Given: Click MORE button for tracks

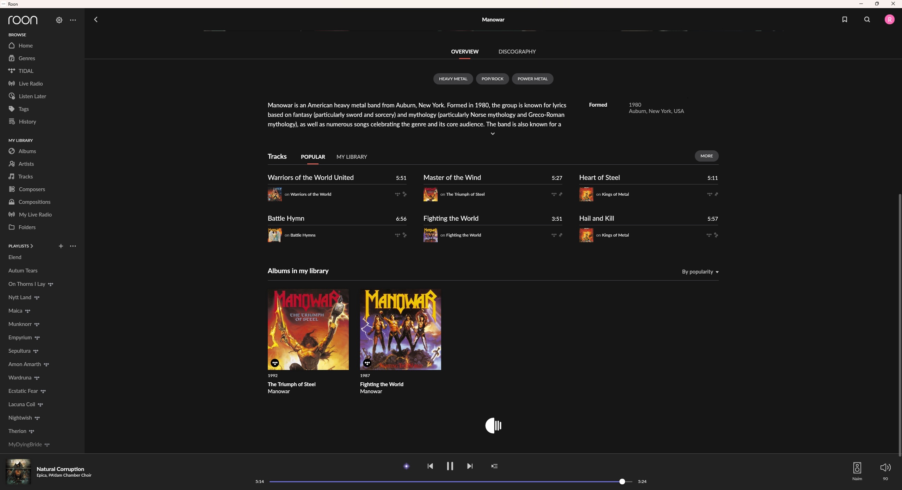Looking at the screenshot, I should tap(706, 156).
